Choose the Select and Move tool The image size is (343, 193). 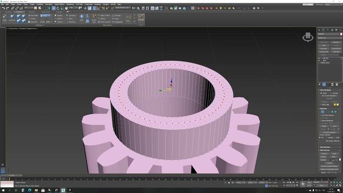point(54,8)
